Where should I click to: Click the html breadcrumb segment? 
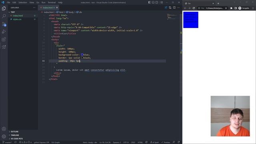tap(60, 12)
